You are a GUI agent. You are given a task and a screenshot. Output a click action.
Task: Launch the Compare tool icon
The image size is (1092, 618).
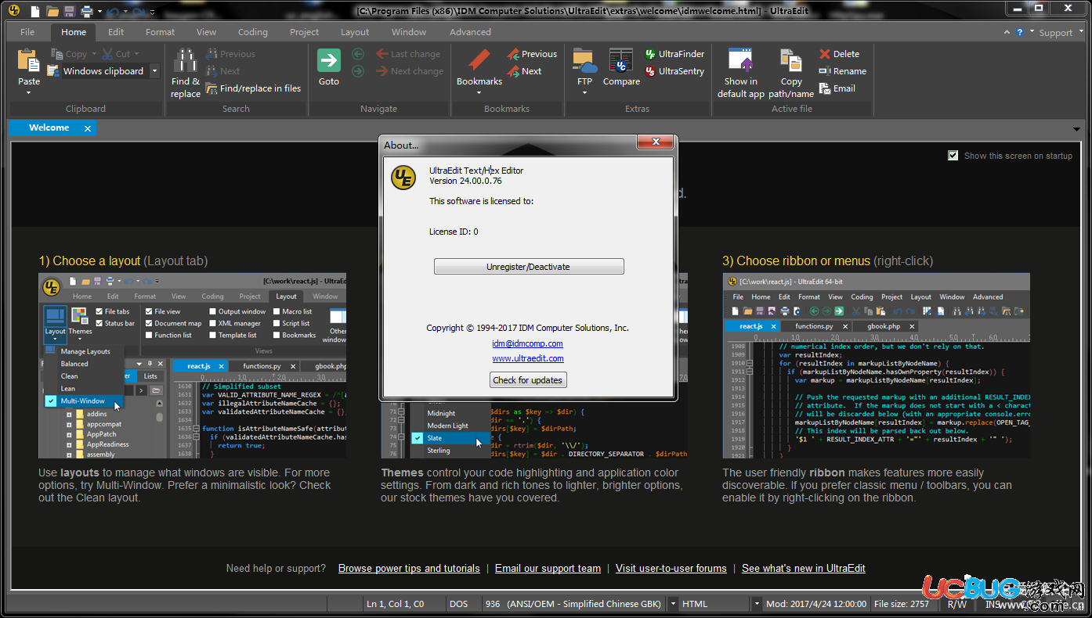coord(621,60)
